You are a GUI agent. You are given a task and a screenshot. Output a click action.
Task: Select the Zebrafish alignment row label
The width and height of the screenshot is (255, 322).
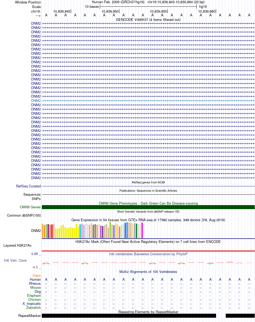(x=34, y=308)
